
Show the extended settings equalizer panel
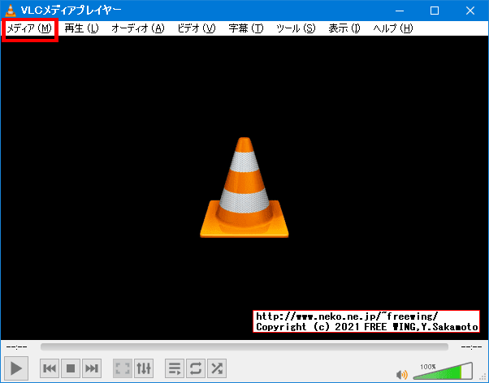coord(144,368)
